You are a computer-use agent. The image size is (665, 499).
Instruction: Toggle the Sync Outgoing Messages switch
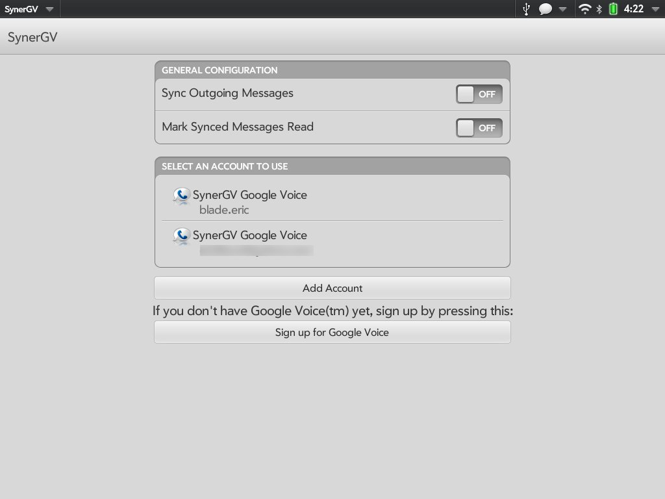(479, 94)
